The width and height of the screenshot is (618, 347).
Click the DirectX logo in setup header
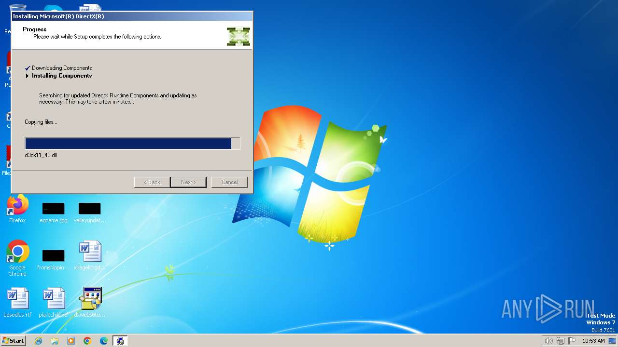[239, 36]
